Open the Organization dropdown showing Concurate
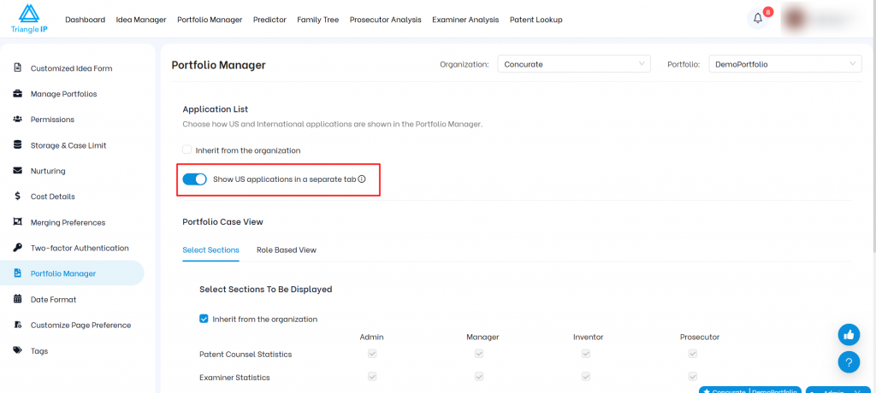 tap(574, 63)
